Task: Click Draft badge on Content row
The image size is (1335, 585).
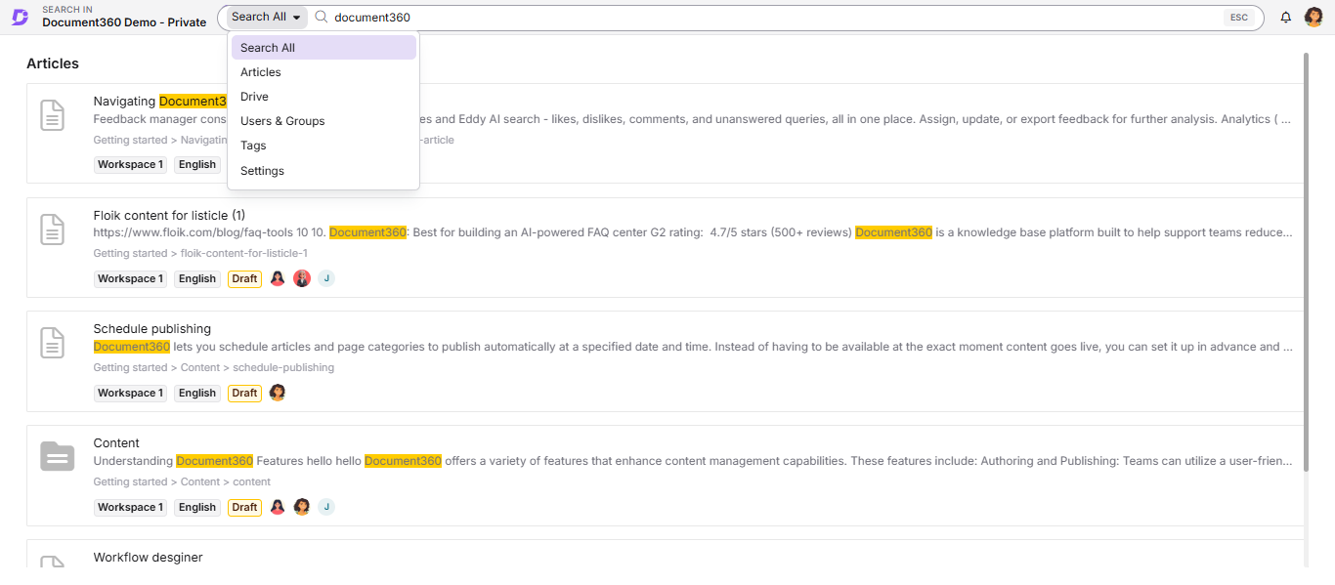Action: tap(244, 507)
